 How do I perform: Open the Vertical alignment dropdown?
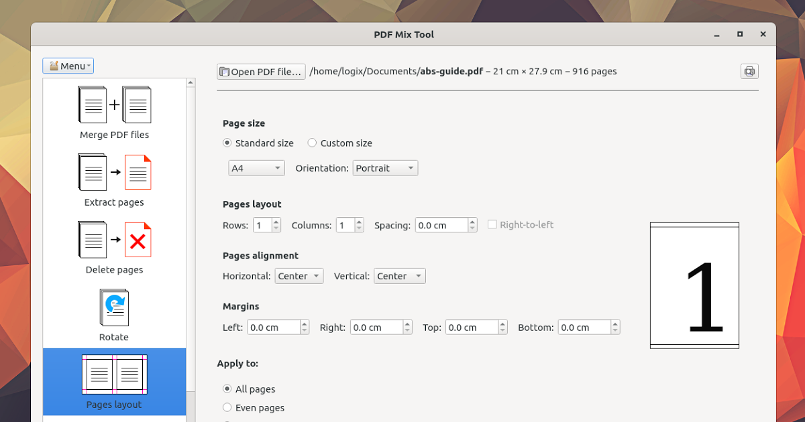(x=400, y=276)
